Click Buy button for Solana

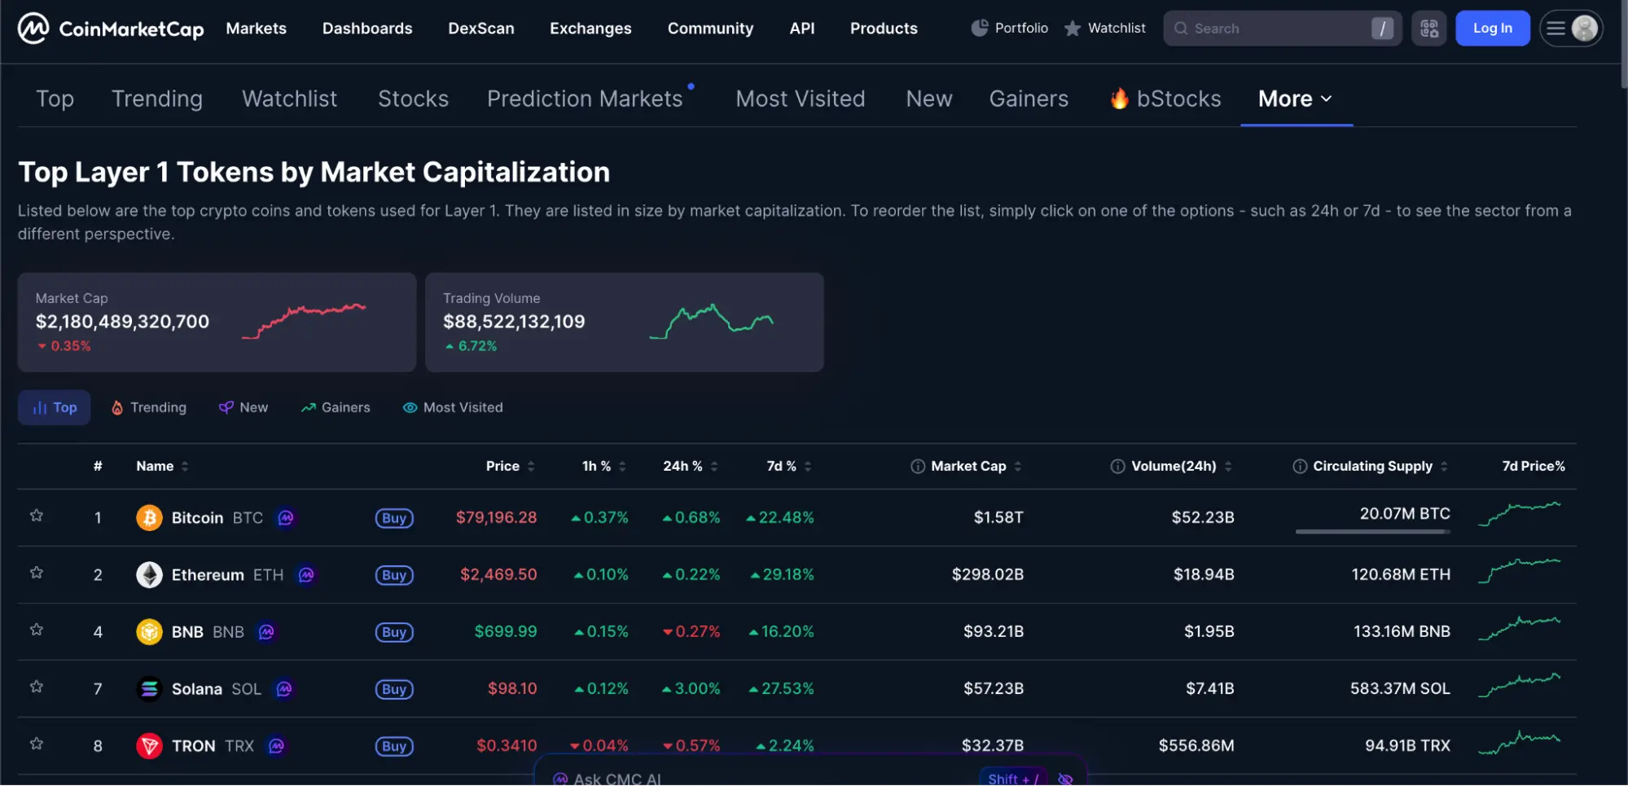[x=394, y=689]
